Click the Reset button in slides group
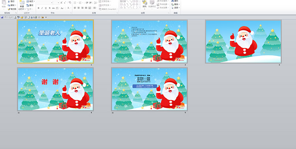 30,5
